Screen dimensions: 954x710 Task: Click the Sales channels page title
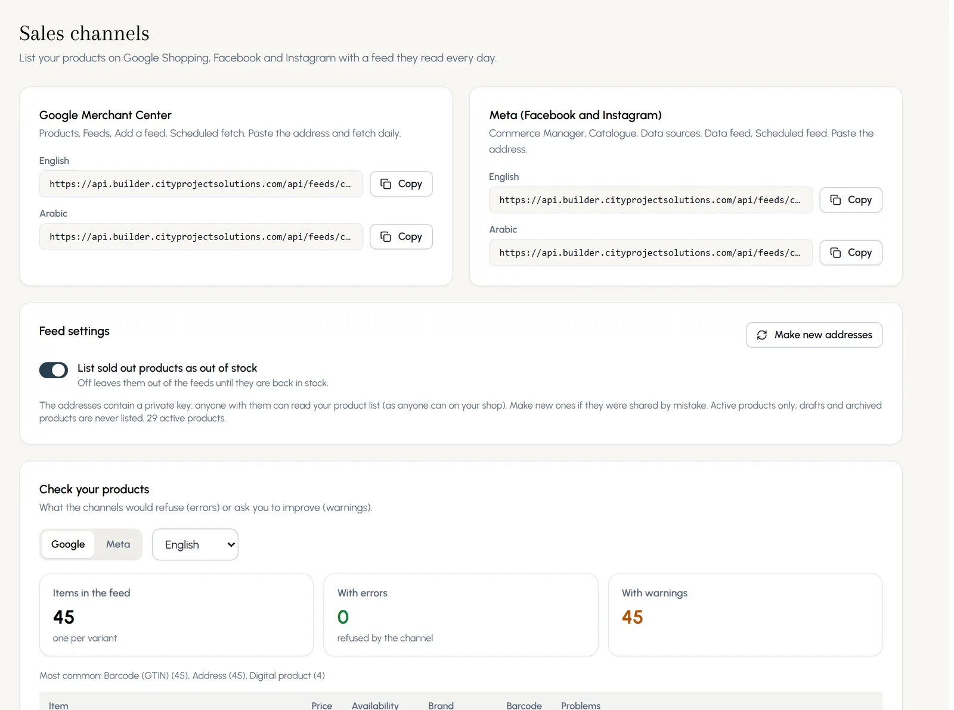click(84, 33)
